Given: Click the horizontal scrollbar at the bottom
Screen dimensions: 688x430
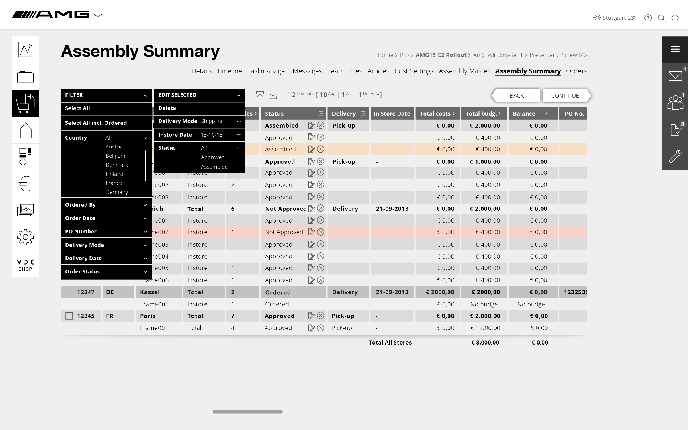Looking at the screenshot, I should tap(247, 412).
